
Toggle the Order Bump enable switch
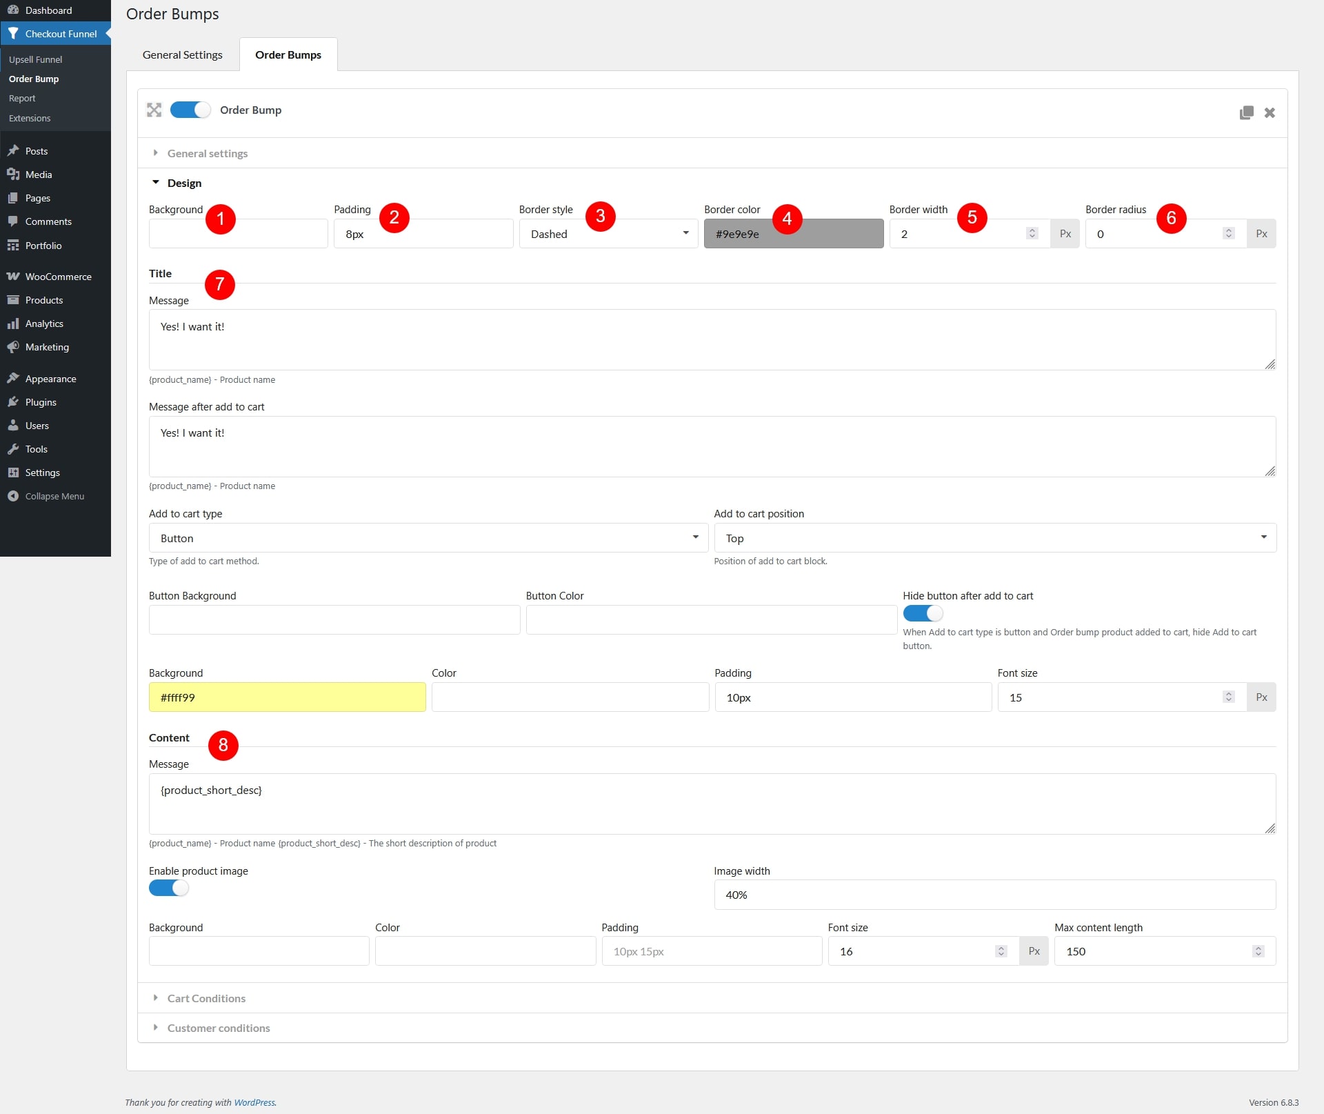point(190,110)
